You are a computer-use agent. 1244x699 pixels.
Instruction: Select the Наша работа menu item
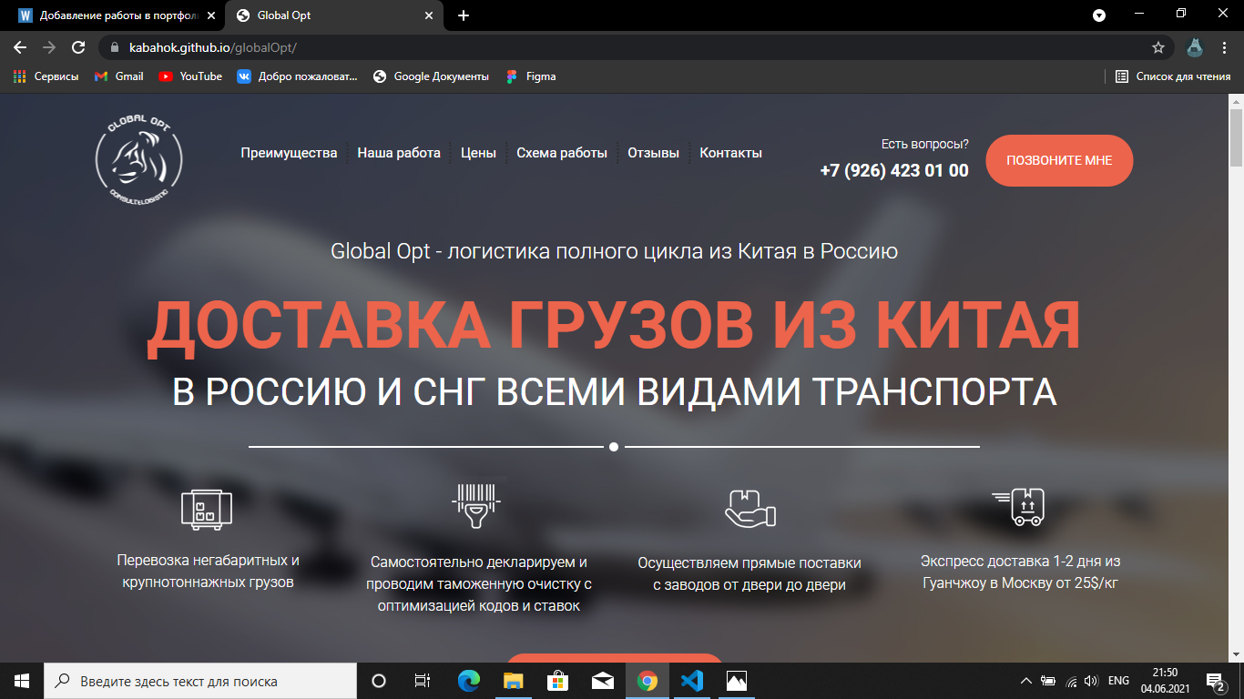coord(399,153)
